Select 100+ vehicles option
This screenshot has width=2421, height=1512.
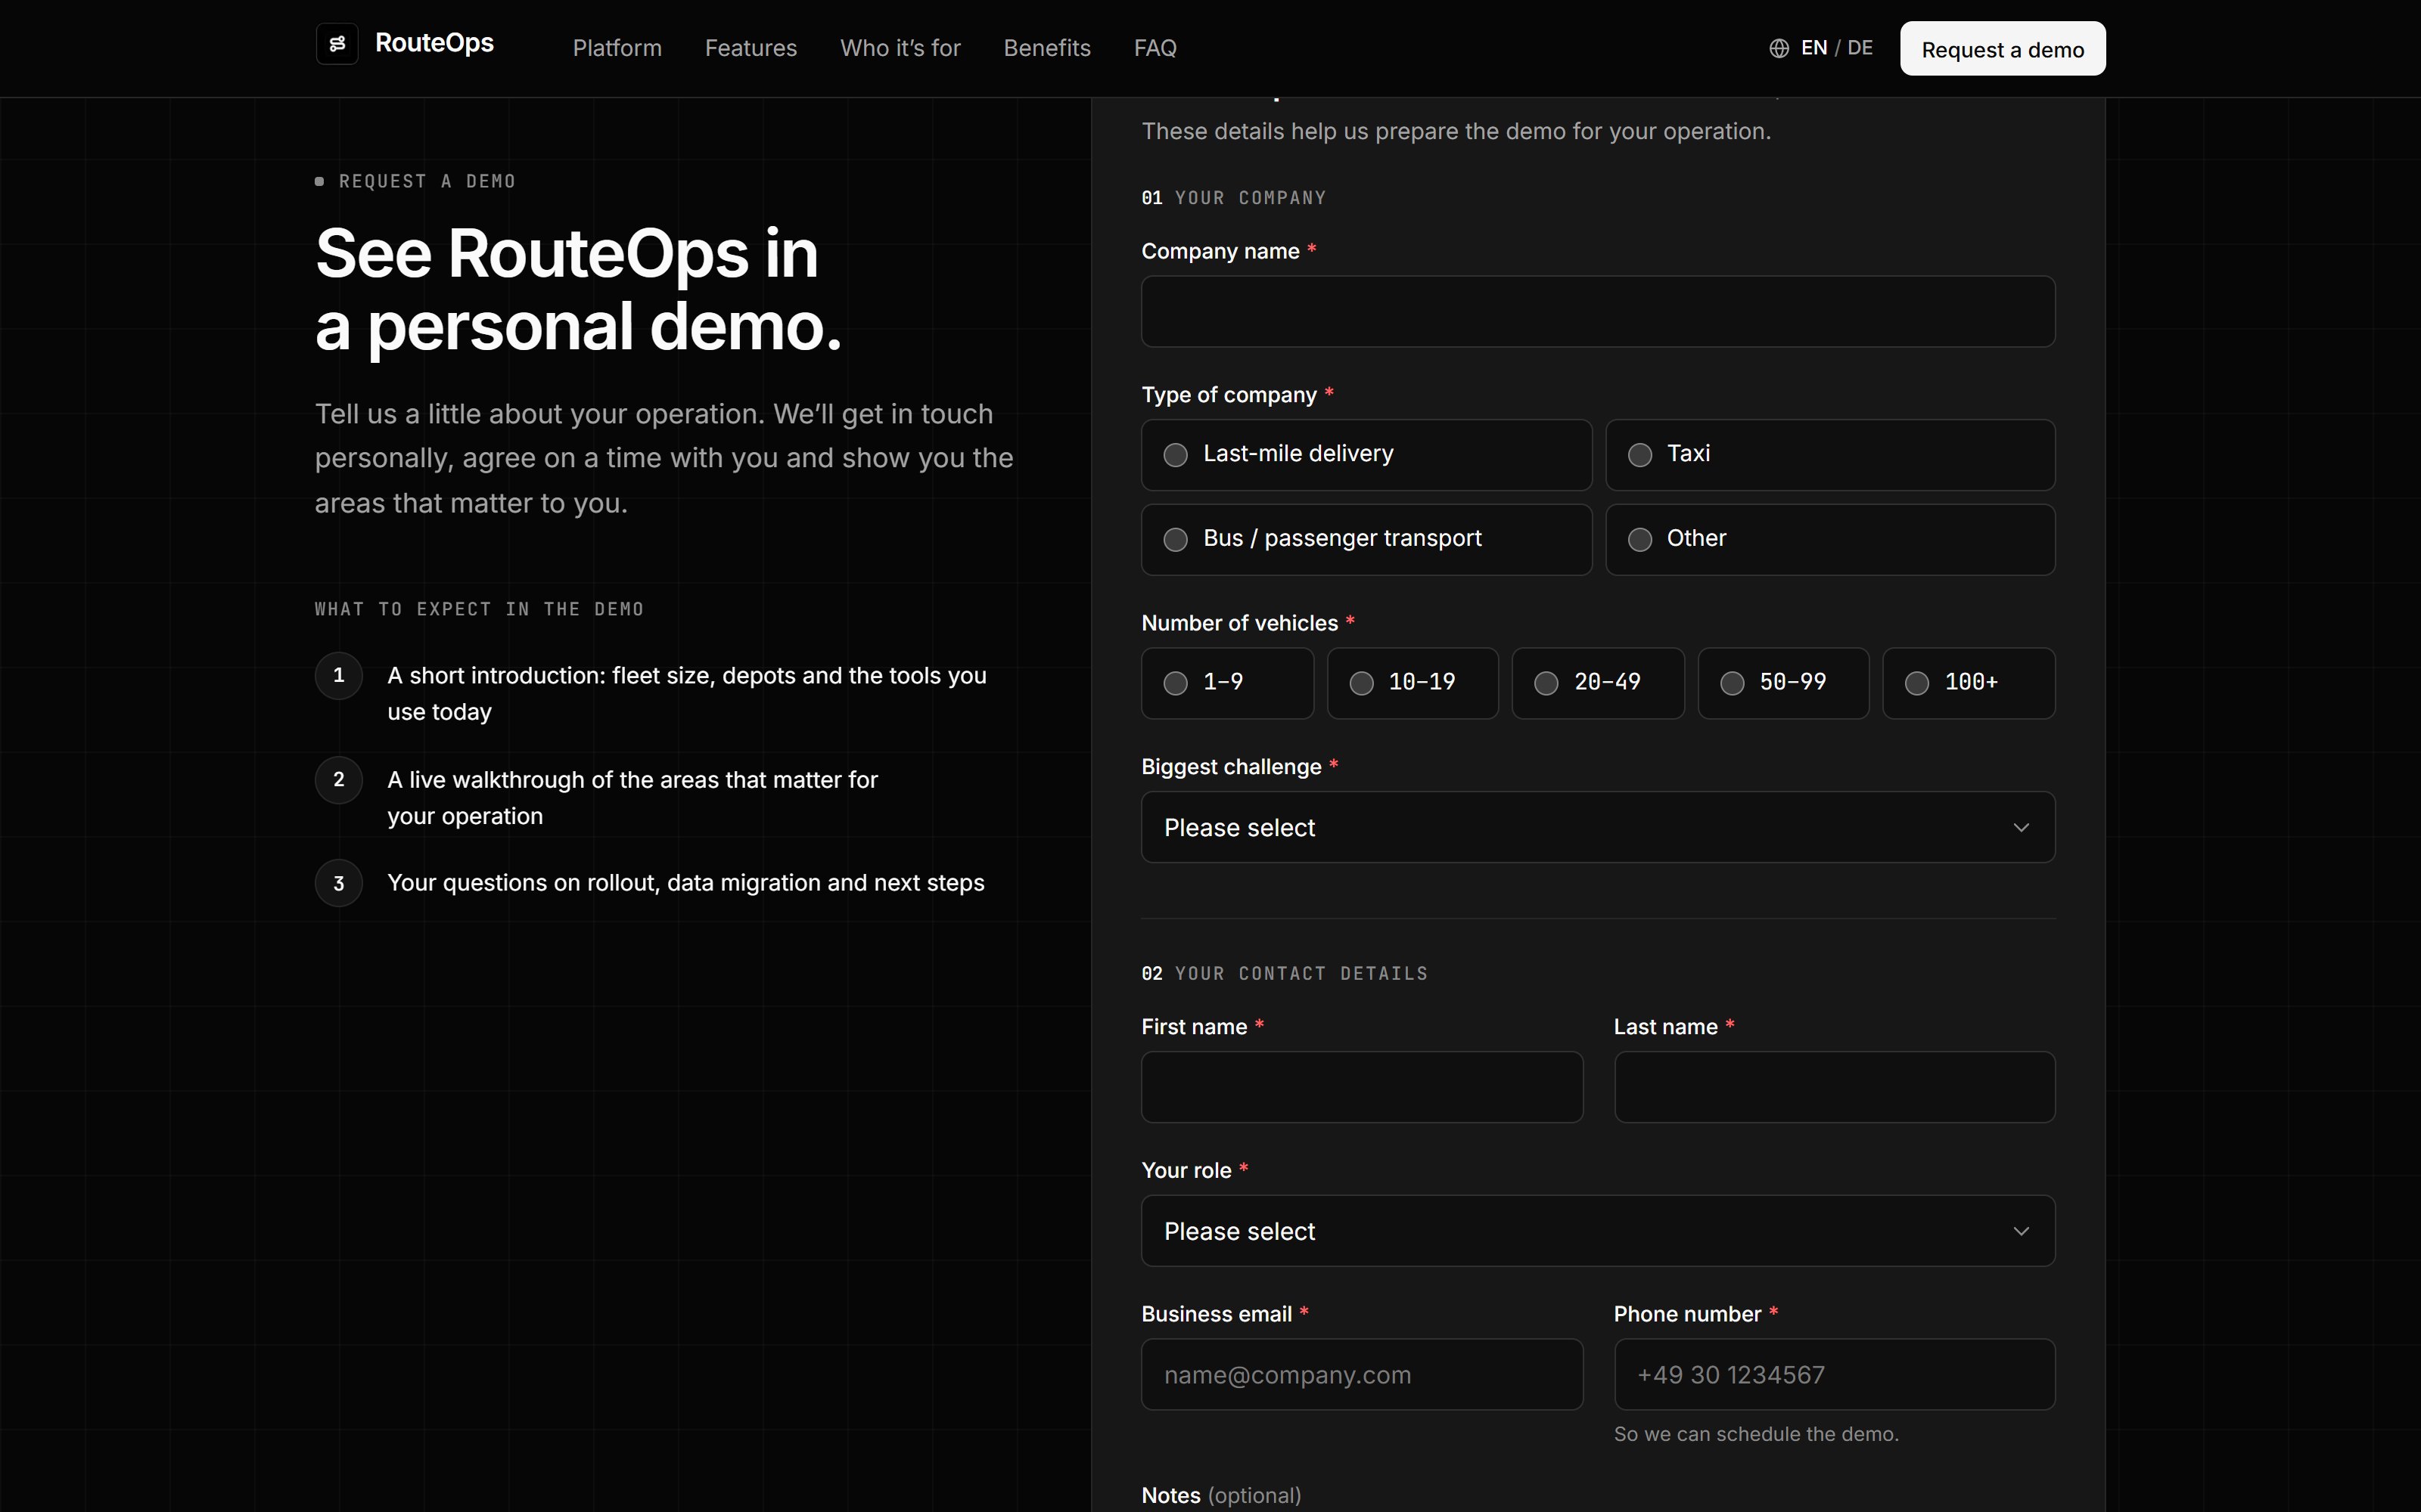point(1969,683)
